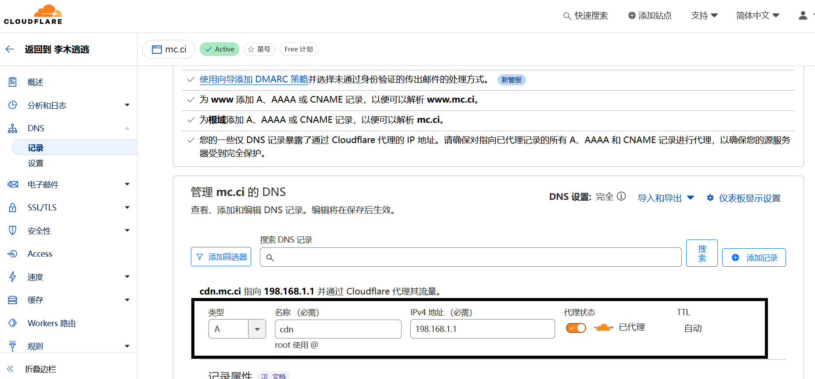Collapse the exposed IP warning row
The image size is (815, 379).
coord(191,140)
